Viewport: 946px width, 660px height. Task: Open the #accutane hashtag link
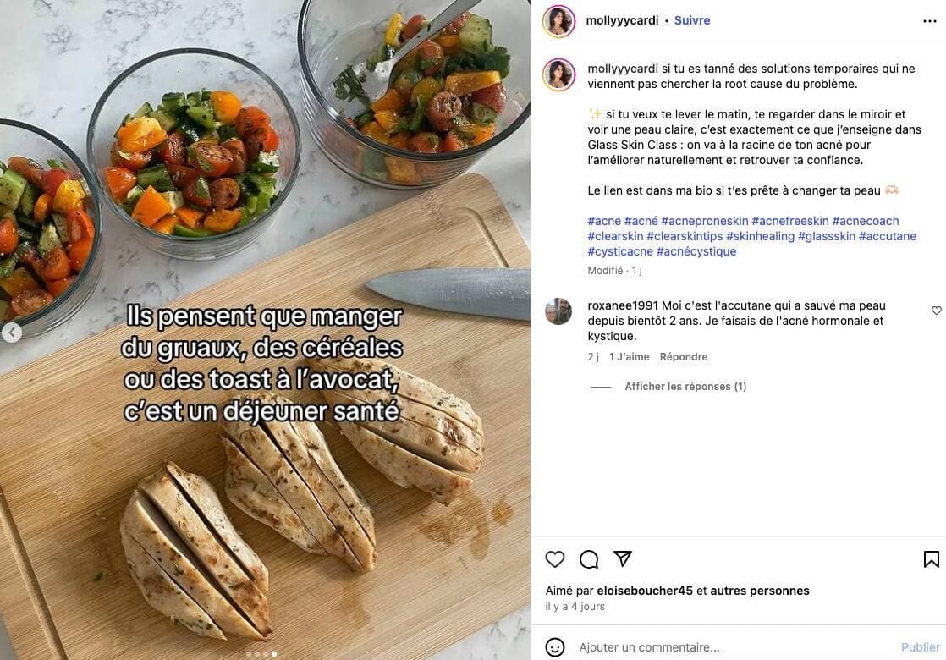[888, 236]
